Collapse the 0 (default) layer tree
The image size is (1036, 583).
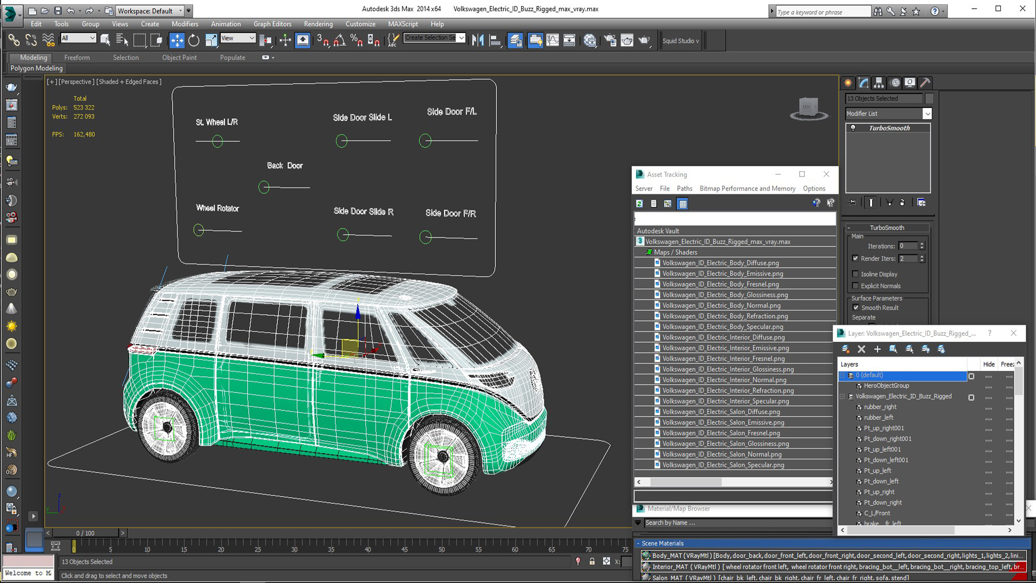tap(842, 375)
